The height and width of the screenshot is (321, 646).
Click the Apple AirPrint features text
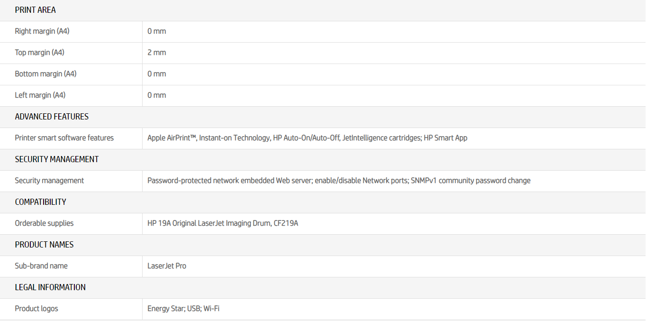pos(307,138)
